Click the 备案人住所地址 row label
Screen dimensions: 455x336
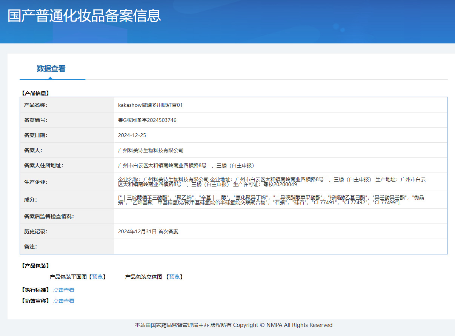click(44, 165)
